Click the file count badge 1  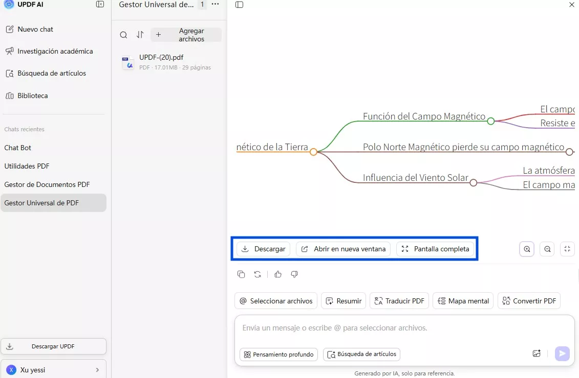[202, 5]
